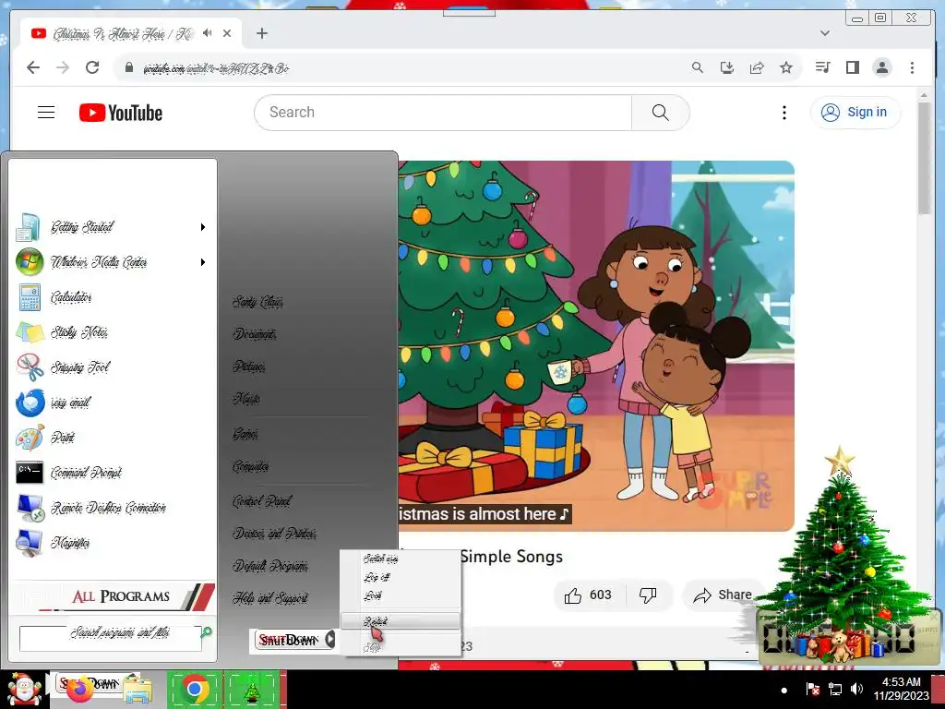The width and height of the screenshot is (945, 709).
Task: Open Games from the Start menu
Action: (245, 434)
